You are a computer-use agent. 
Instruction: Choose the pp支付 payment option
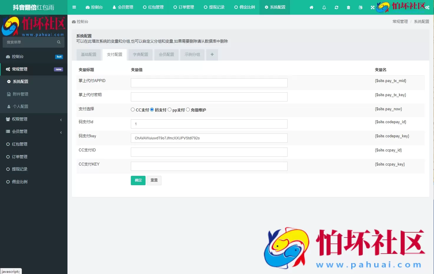(169, 109)
